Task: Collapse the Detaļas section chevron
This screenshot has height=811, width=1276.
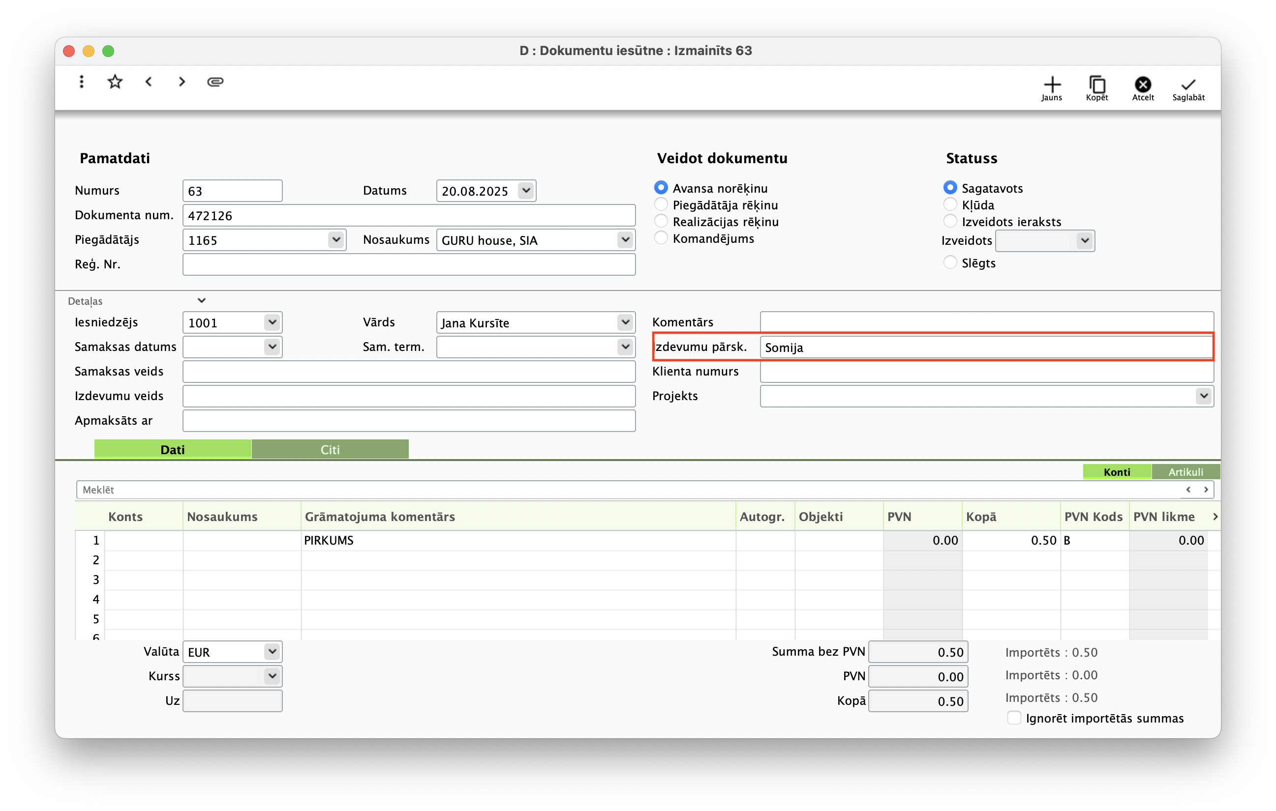Action: tap(201, 301)
